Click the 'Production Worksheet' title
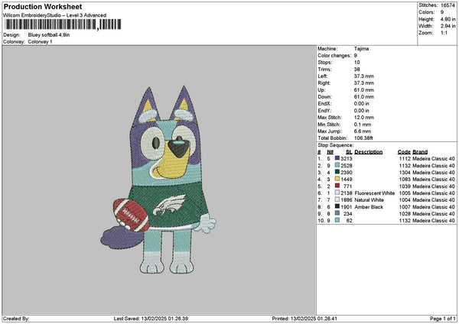 point(43,7)
